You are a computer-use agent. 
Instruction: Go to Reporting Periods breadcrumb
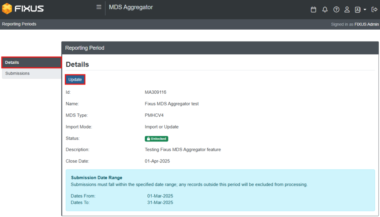click(x=19, y=24)
